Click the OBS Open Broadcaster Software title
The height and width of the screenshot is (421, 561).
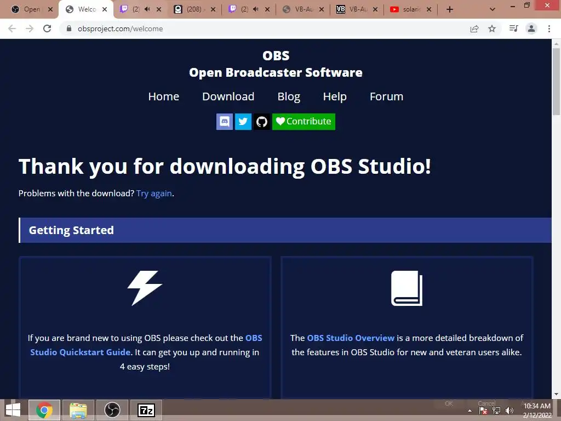[x=276, y=64]
